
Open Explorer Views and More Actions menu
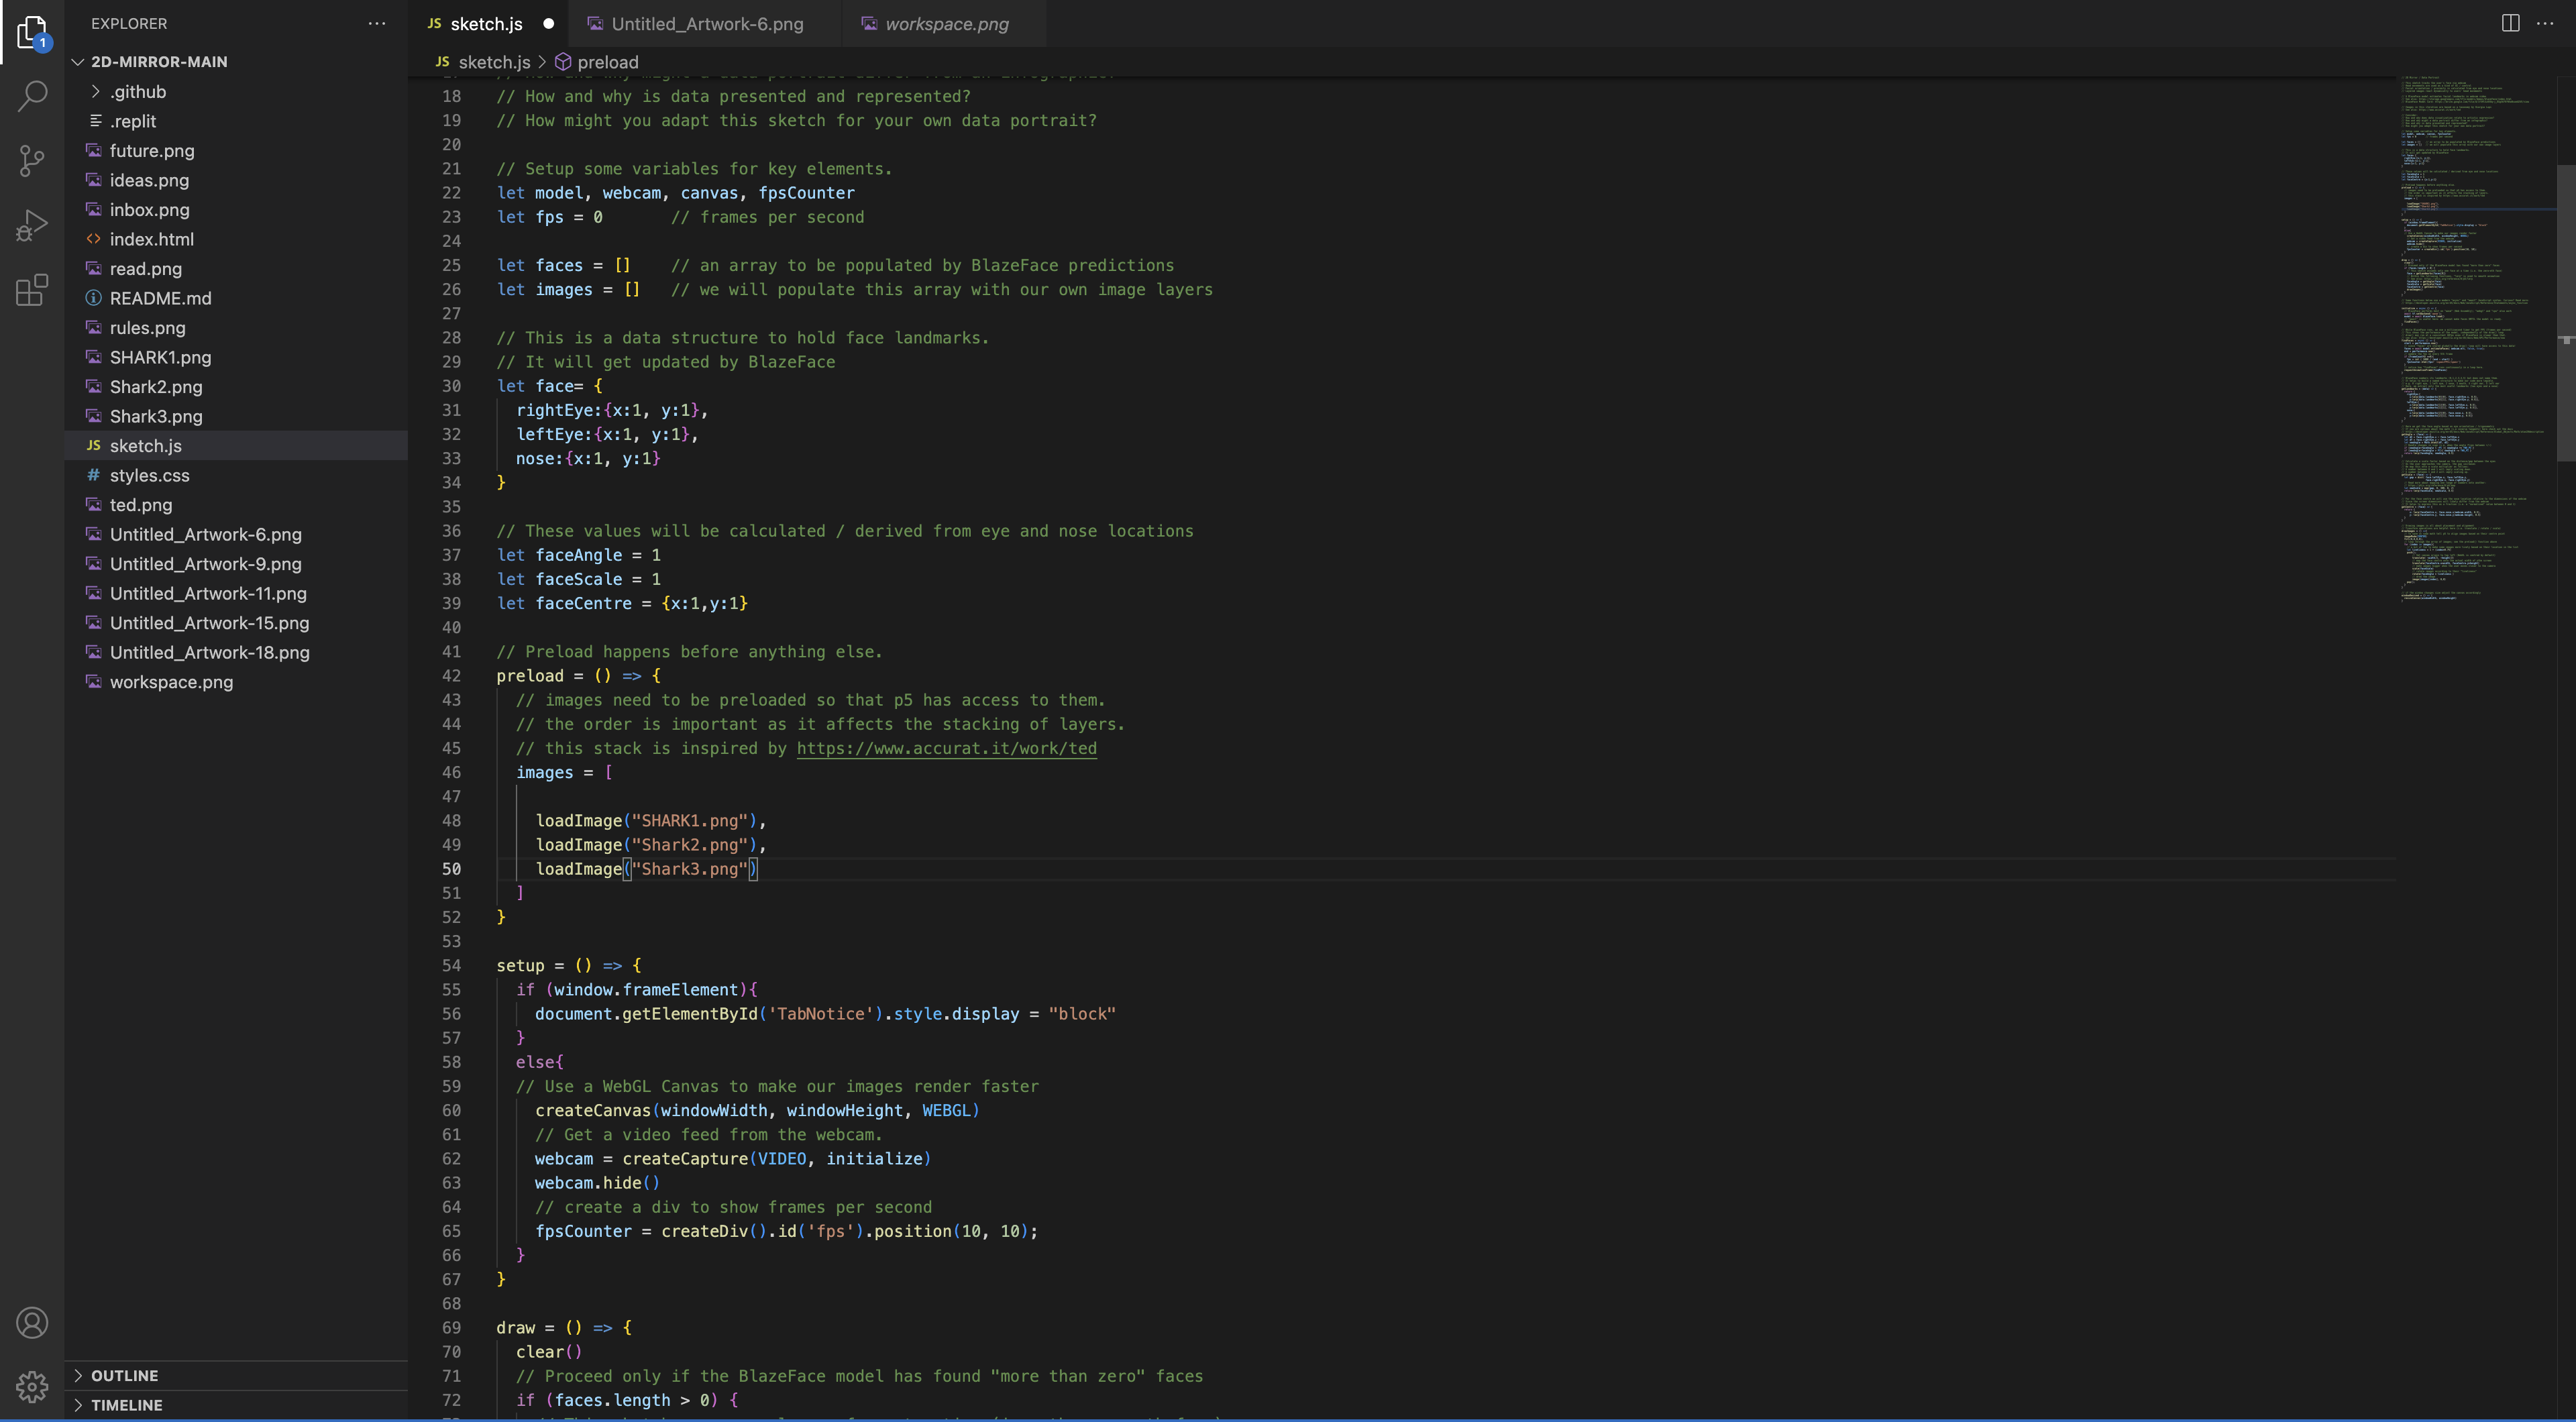(x=377, y=23)
